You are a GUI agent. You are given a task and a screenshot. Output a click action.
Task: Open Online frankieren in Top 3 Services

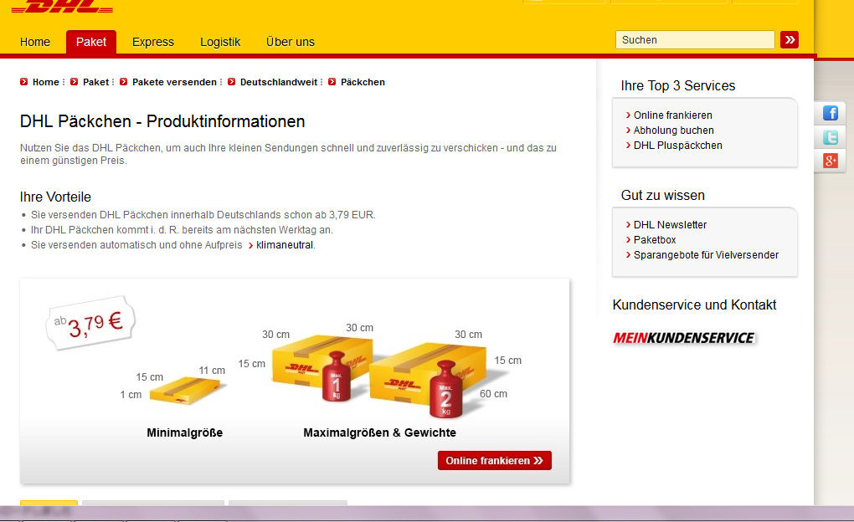click(672, 115)
